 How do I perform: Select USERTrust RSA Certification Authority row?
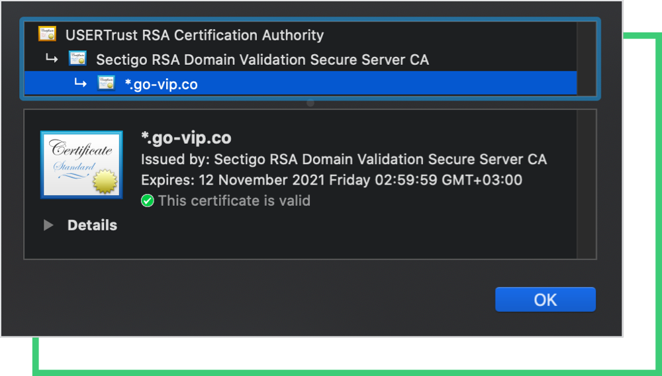(194, 35)
